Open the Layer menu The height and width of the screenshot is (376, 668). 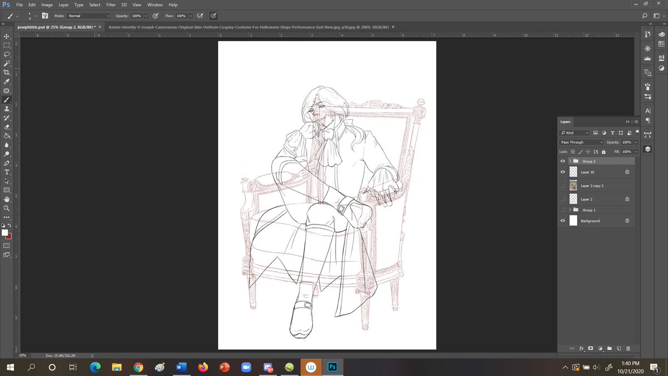[x=63, y=4]
